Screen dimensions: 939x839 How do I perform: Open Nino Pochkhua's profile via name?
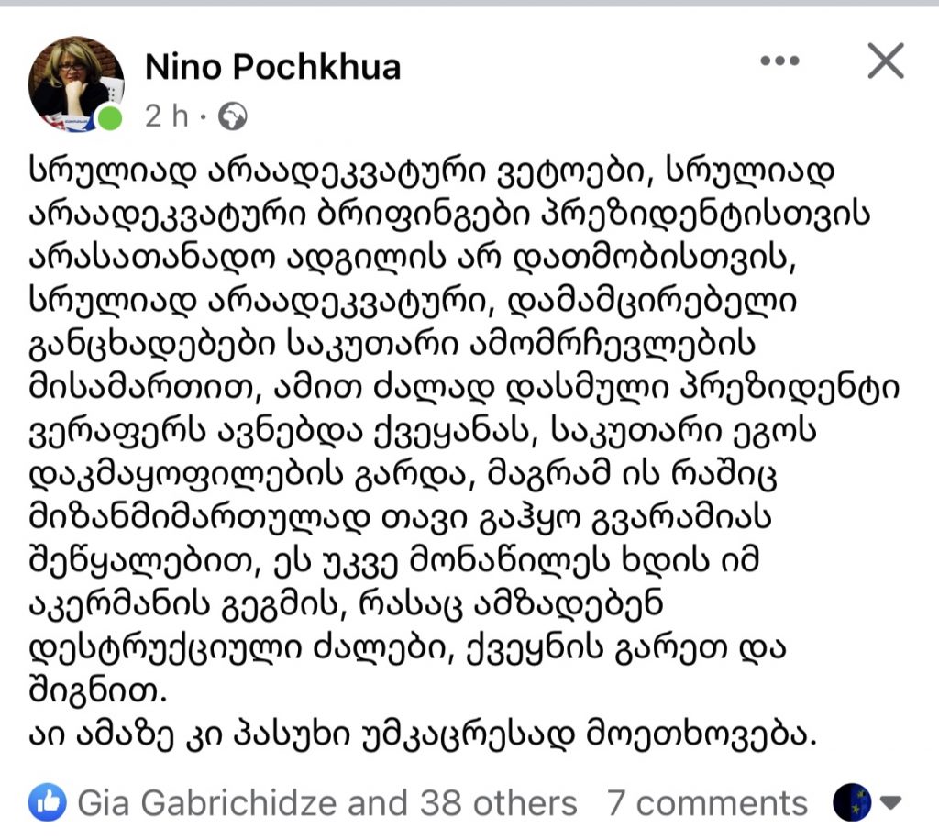[273, 66]
